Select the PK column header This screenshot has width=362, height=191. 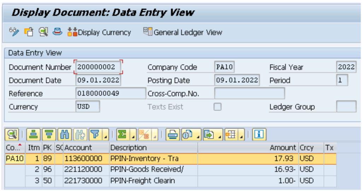[48, 148]
